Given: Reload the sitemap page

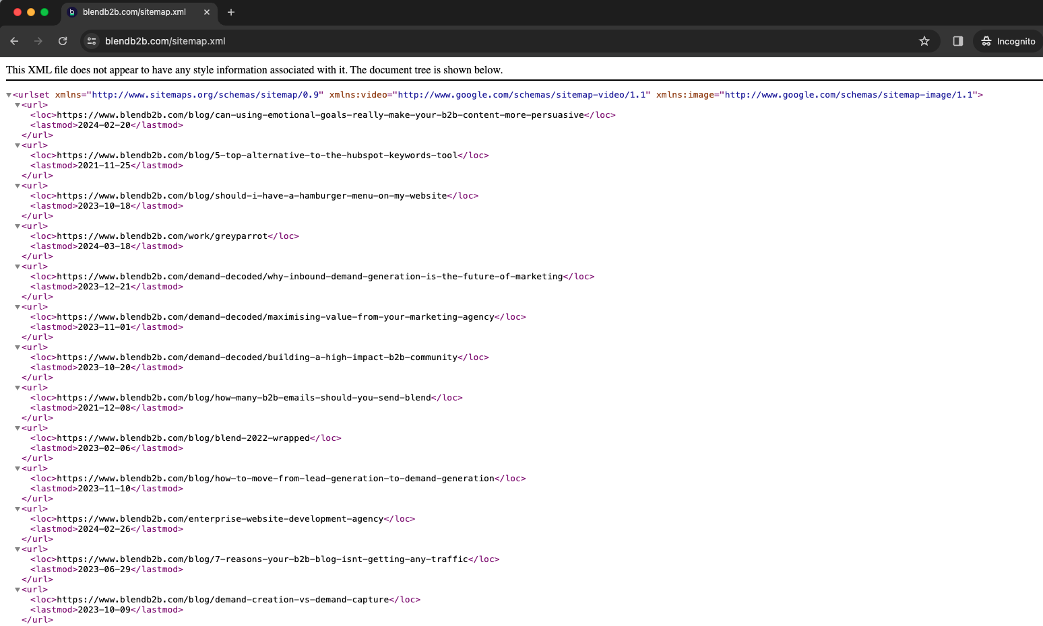Looking at the screenshot, I should click(63, 41).
